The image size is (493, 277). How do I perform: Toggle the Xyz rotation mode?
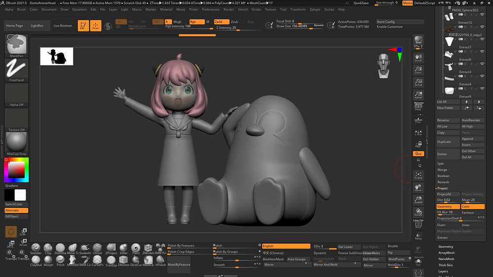click(418, 154)
